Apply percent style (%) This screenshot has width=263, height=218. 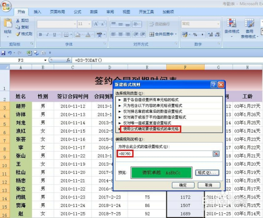(195, 35)
